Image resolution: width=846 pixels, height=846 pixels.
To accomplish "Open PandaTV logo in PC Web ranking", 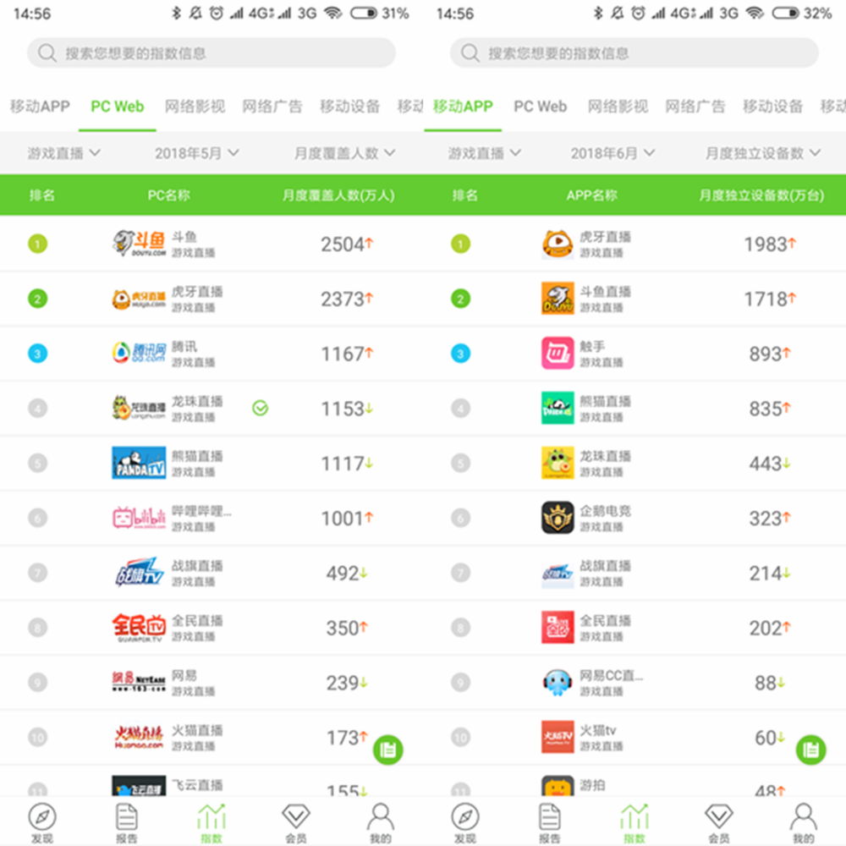I will pyautogui.click(x=139, y=463).
